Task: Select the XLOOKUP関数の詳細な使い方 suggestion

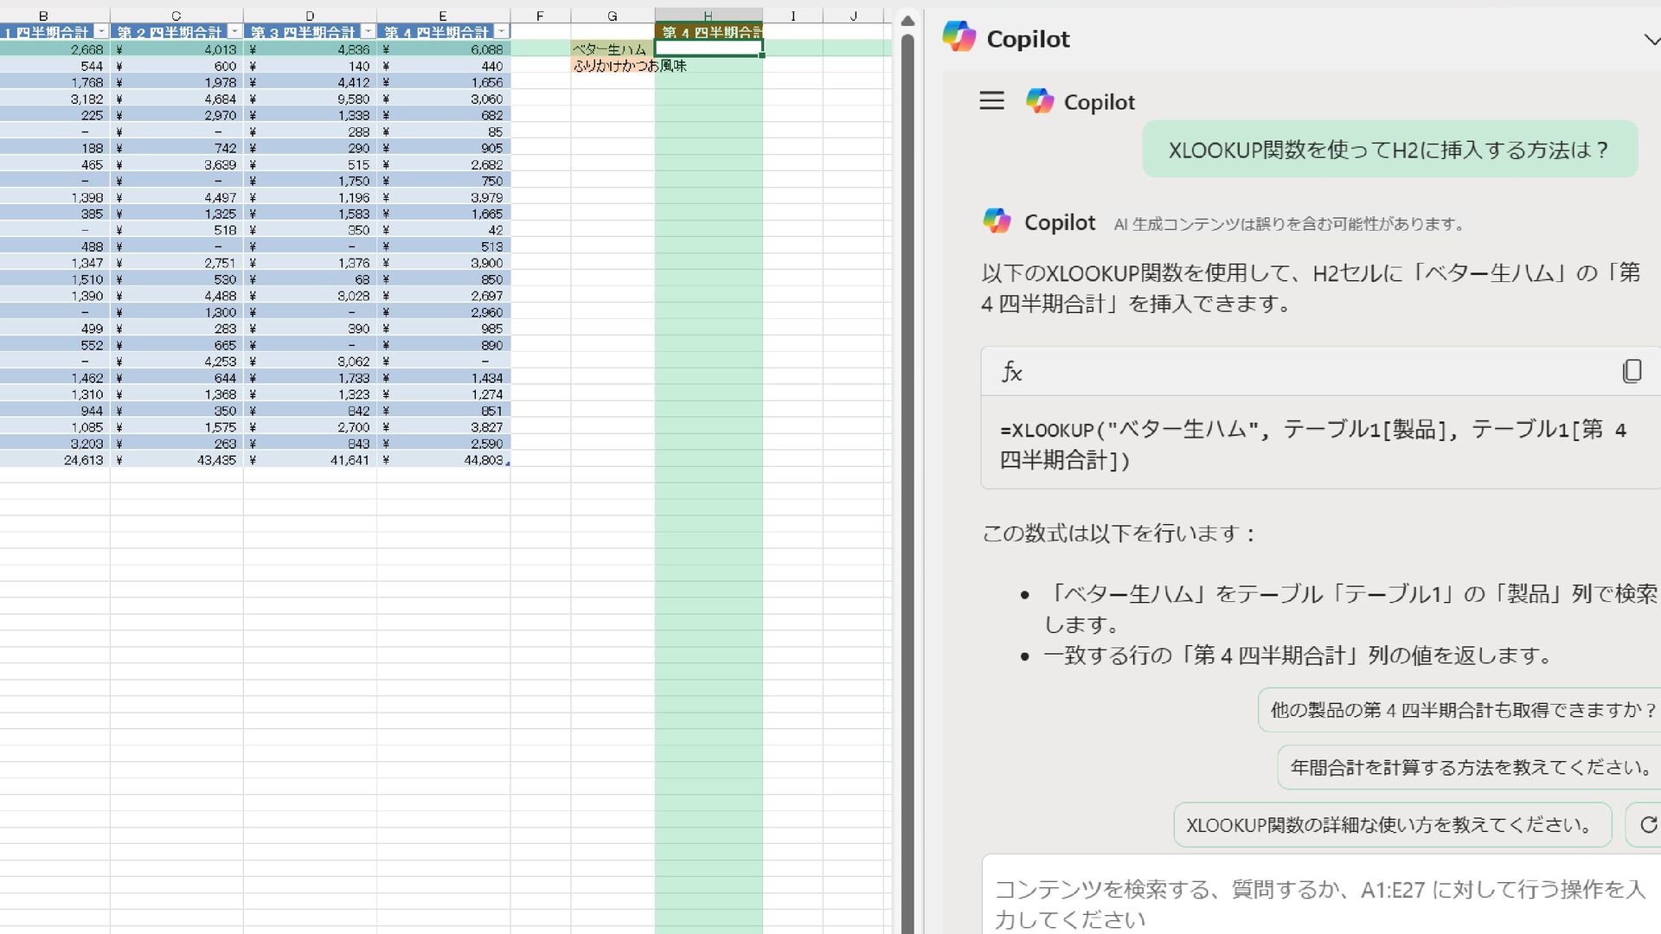Action: pyautogui.click(x=1391, y=824)
